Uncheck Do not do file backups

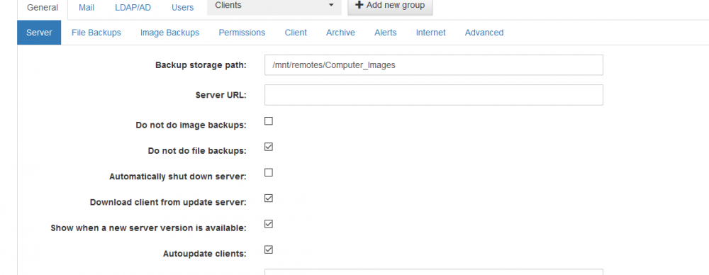(269, 147)
